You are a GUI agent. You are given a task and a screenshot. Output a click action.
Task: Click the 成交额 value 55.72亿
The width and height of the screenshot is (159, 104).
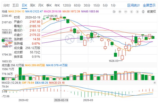click(35, 52)
